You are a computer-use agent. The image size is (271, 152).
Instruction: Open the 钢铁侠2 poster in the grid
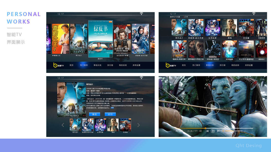point(261,49)
